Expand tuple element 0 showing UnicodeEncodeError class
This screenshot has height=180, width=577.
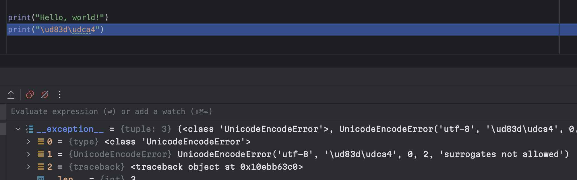click(x=28, y=141)
